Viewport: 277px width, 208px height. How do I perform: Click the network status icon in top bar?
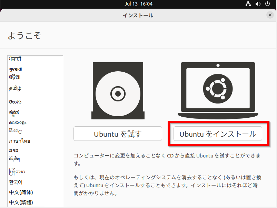click(x=248, y=4)
